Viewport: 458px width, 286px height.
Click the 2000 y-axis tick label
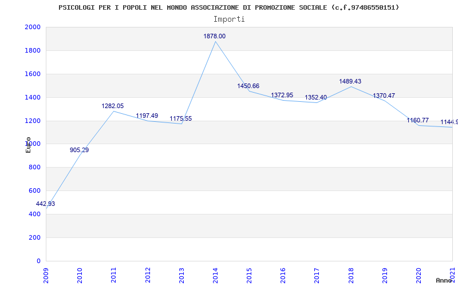coord(33,27)
